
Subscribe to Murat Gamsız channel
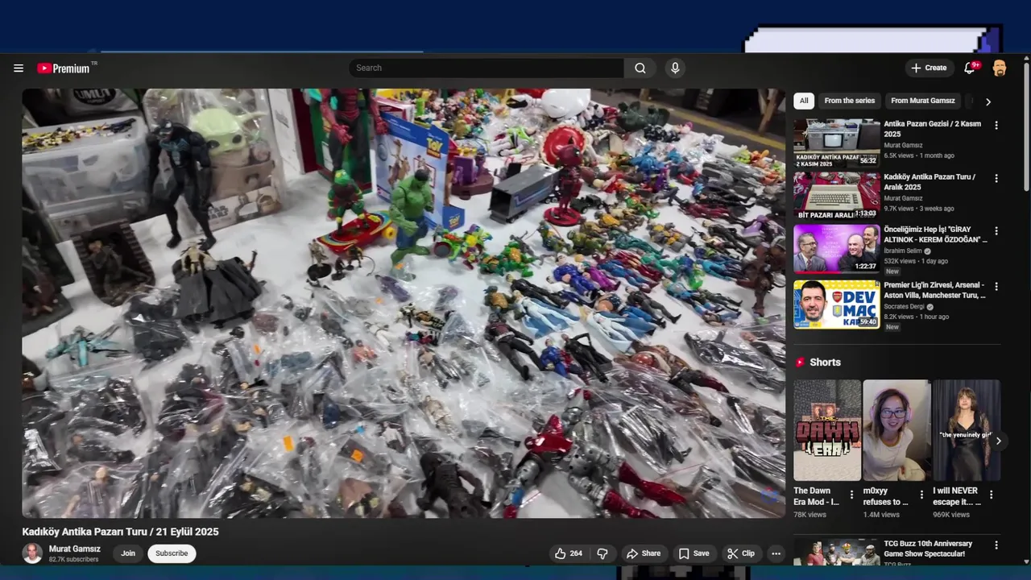(172, 553)
